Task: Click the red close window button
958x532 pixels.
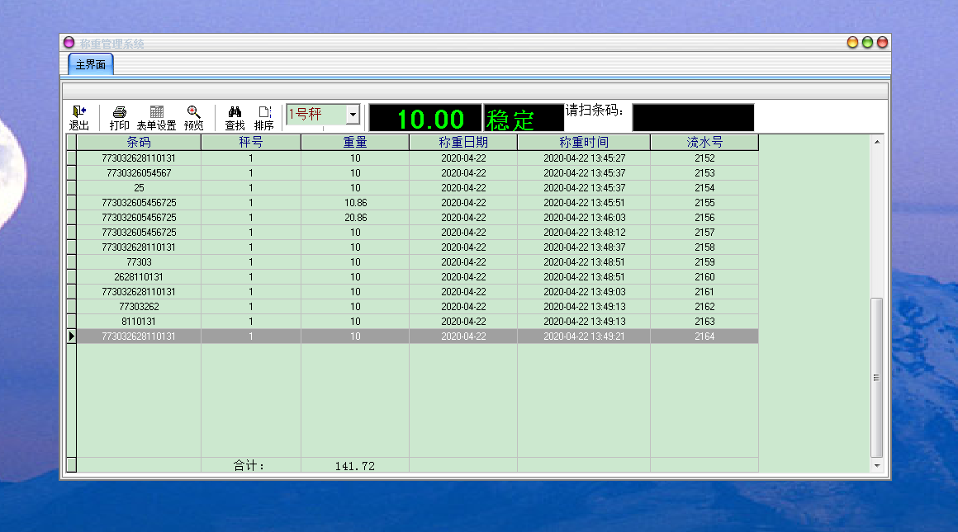Action: tap(882, 42)
